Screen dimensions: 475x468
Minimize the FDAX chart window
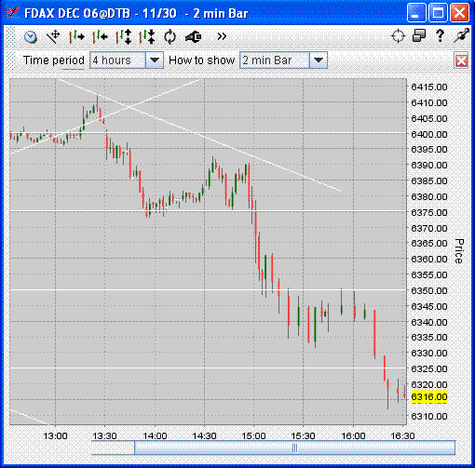click(416, 13)
